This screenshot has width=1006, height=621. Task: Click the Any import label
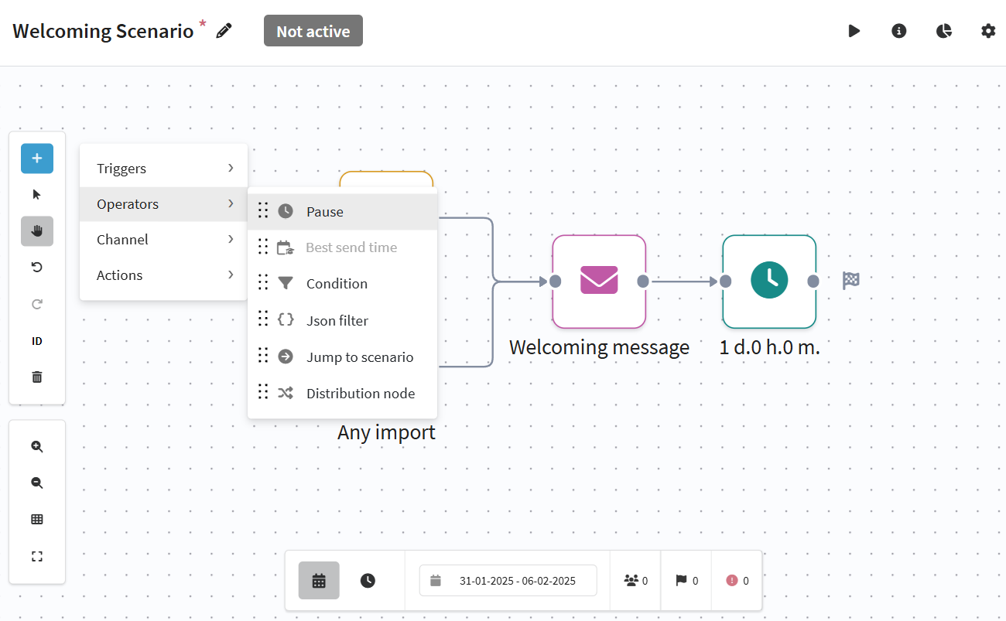tap(386, 432)
